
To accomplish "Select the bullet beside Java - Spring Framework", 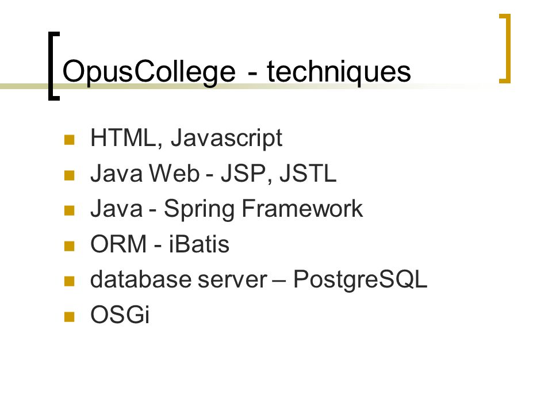I will tap(70, 210).
